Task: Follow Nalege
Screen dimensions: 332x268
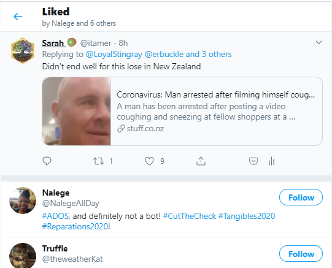Action: pos(301,197)
